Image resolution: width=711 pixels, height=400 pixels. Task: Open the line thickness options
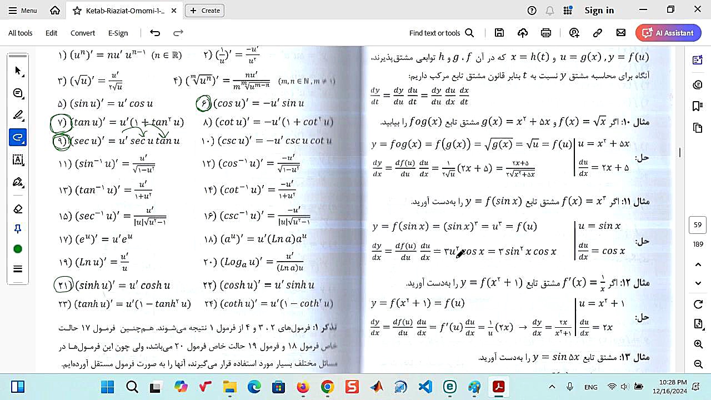pos(18,269)
